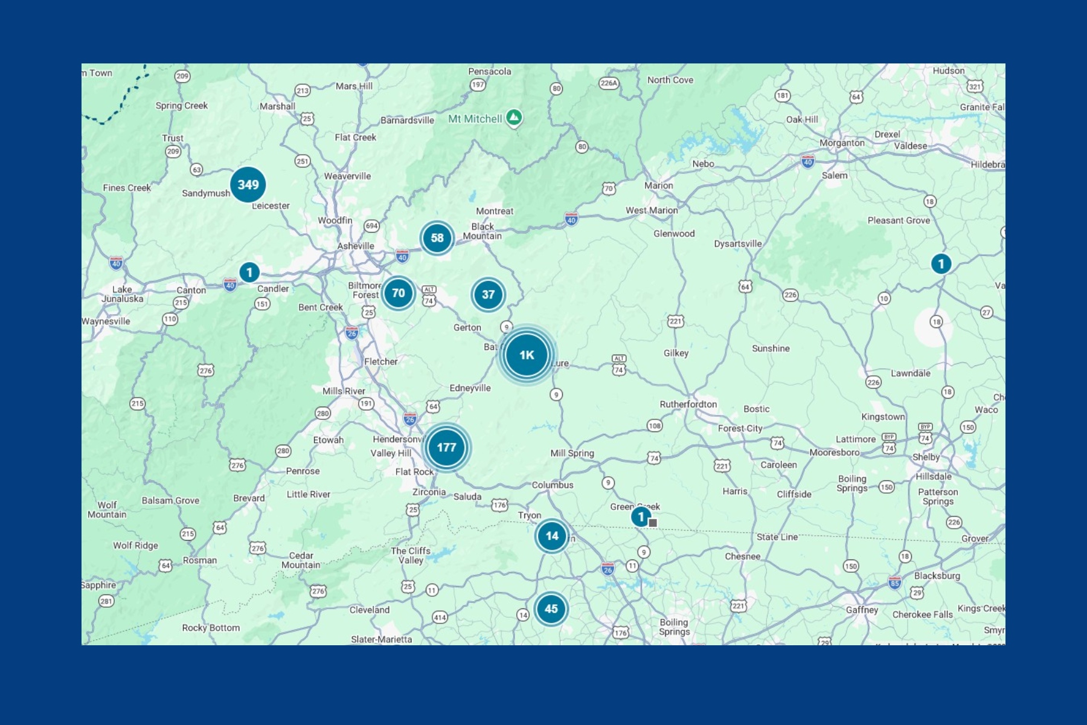Viewport: 1087px width, 725px height.
Task: Click the single marker near Candler
Action: [x=249, y=272]
